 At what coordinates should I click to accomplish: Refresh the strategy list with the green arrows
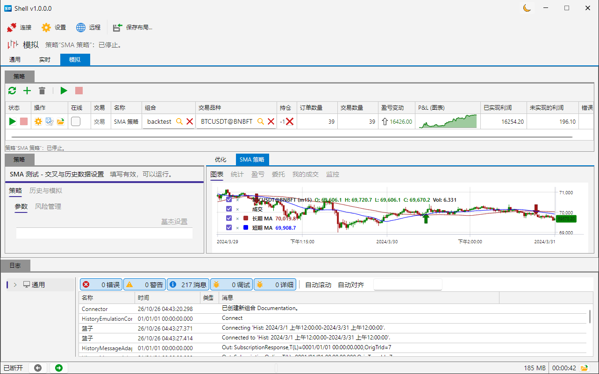[x=12, y=91]
